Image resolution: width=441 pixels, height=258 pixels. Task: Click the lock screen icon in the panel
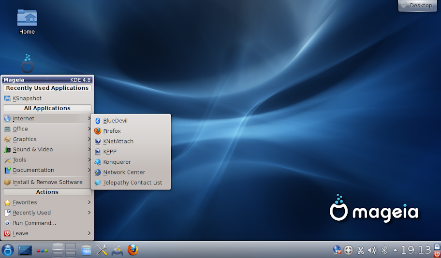point(437,246)
